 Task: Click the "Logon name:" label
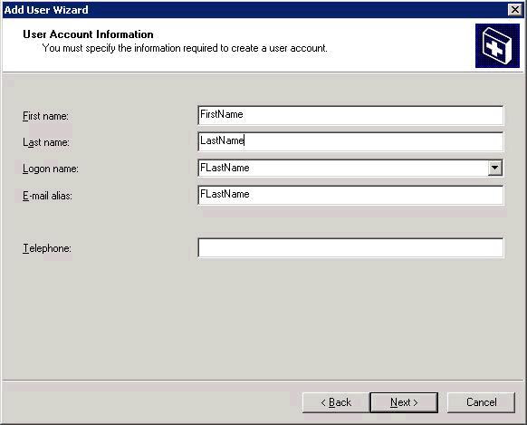[x=51, y=169]
